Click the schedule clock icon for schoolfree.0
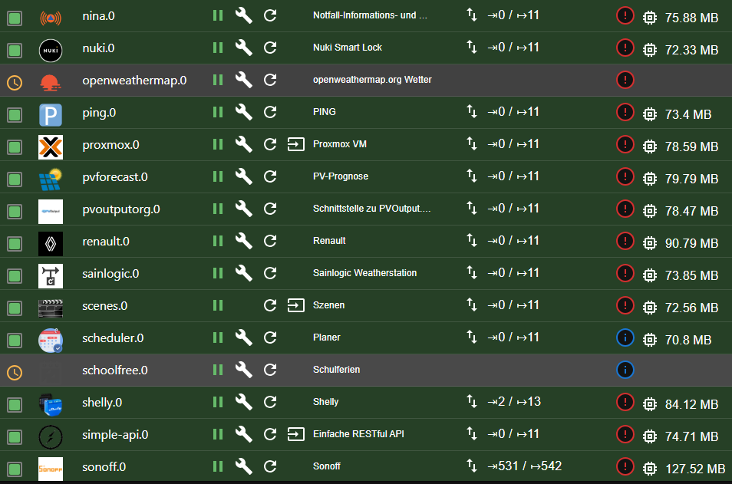732x484 pixels. coord(15,373)
